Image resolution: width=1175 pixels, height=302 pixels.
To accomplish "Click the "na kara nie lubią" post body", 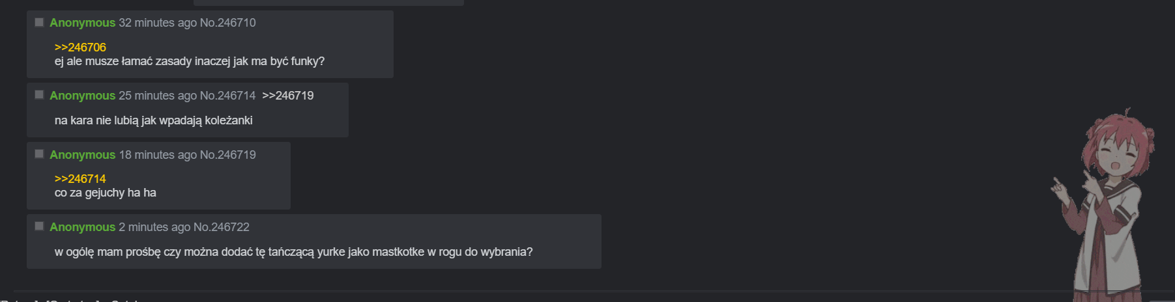I will pos(153,120).
